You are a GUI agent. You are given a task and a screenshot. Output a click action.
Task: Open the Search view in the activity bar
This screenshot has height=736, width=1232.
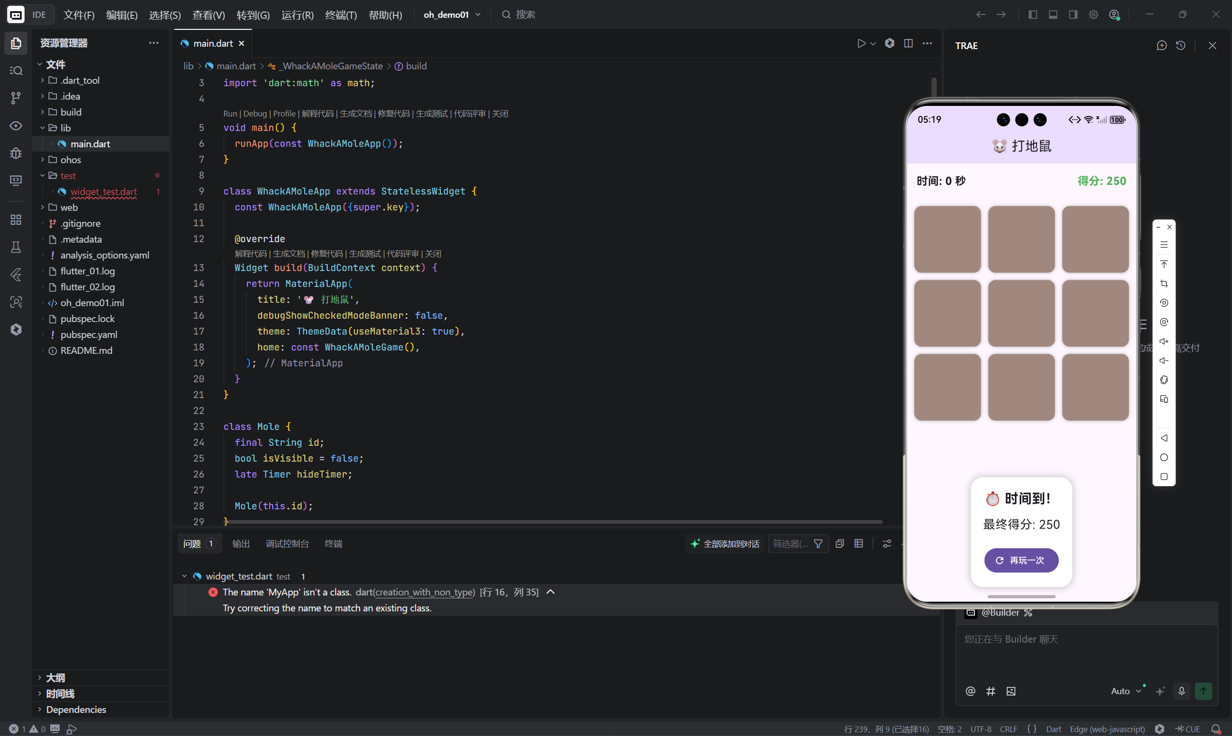tap(16, 70)
